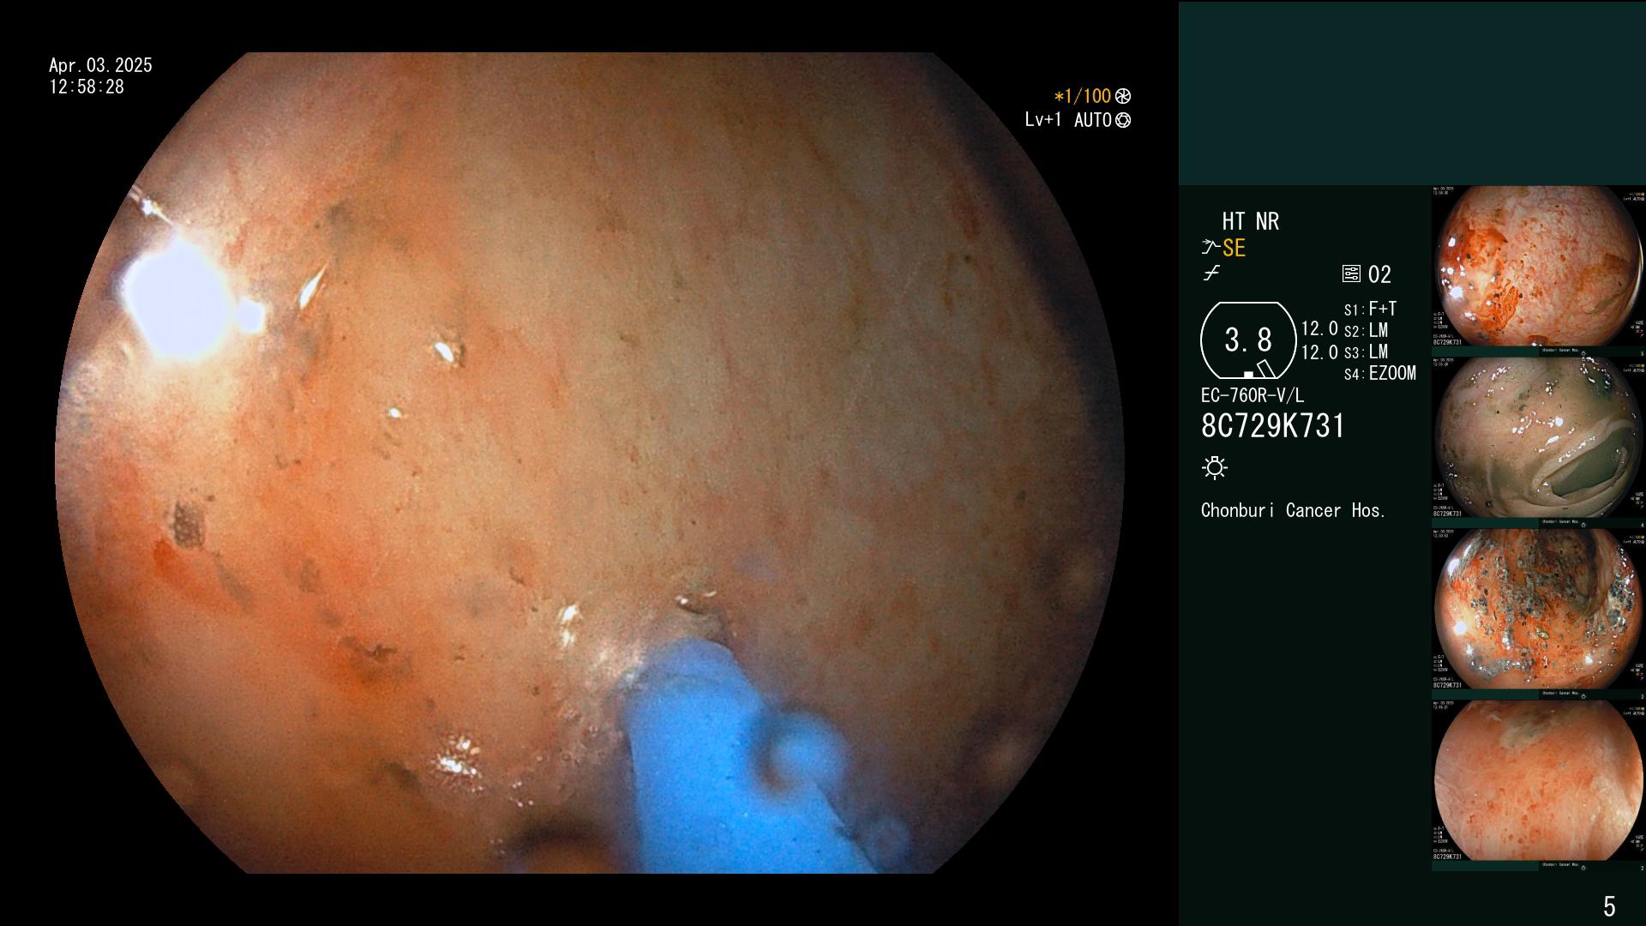Open the bottom captured image thumbnail

click(1539, 781)
